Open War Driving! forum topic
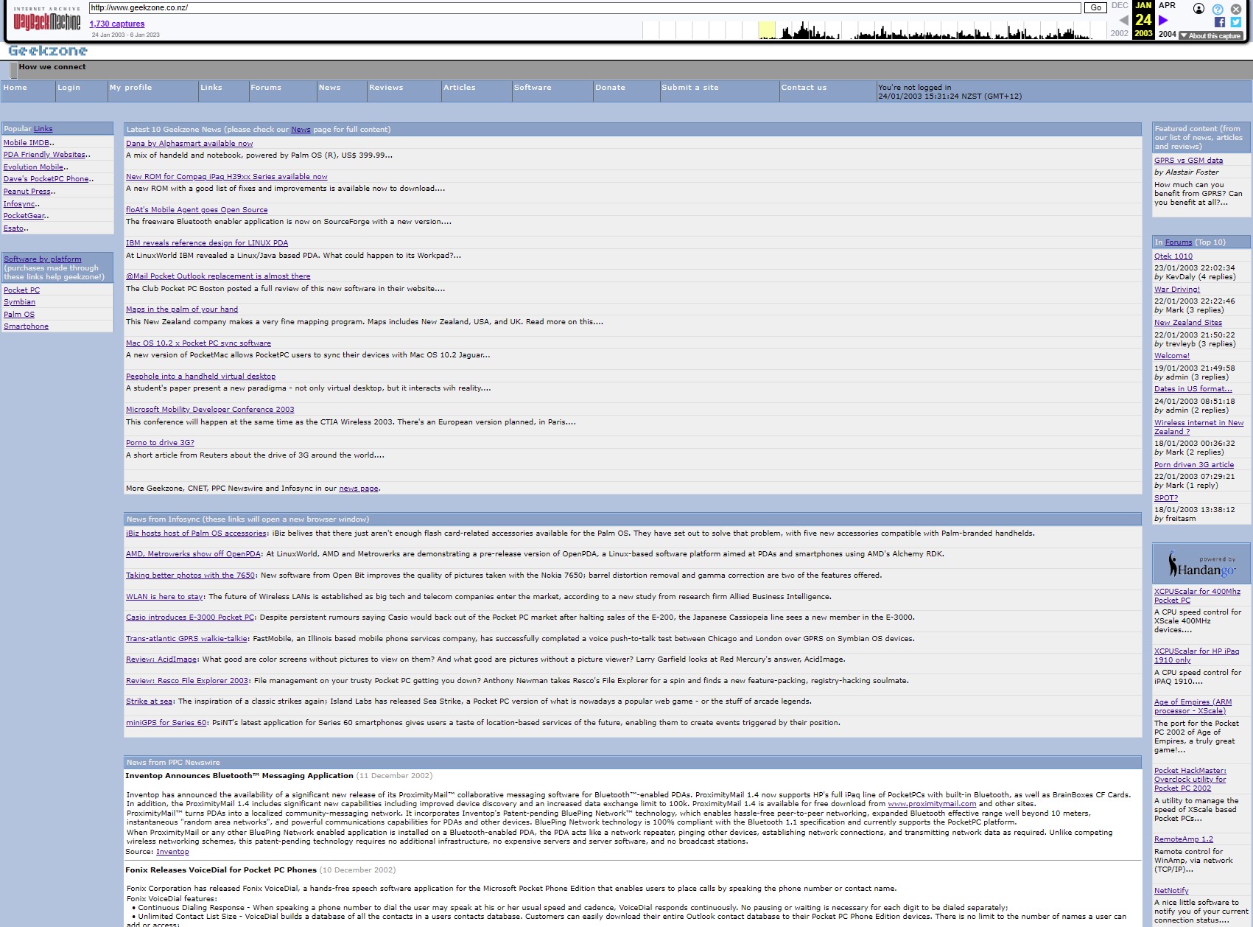This screenshot has width=1253, height=927. point(1177,290)
